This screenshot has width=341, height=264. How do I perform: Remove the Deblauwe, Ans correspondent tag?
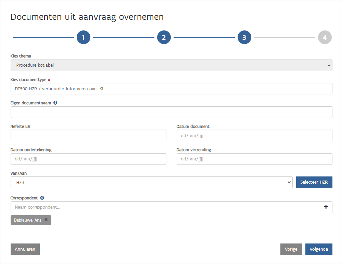point(46,220)
